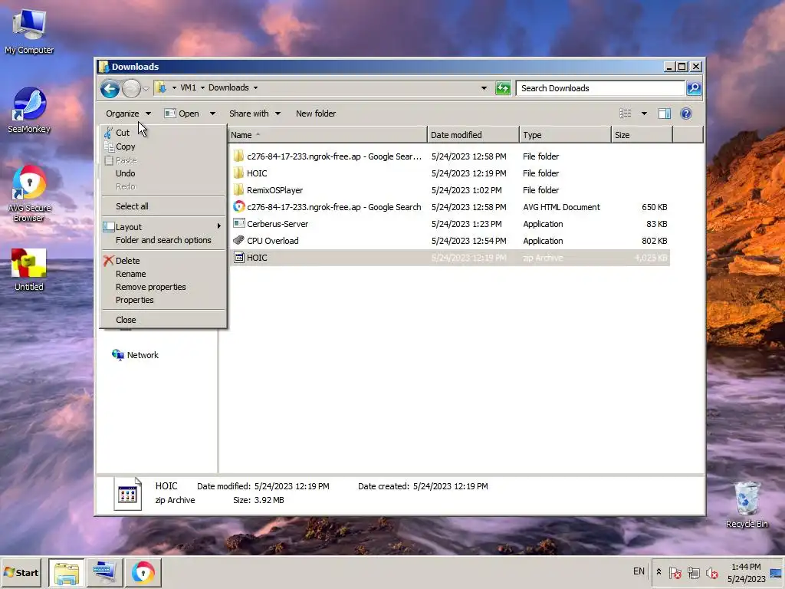
Task: Click the CPU Overload file name
Action: (272, 241)
